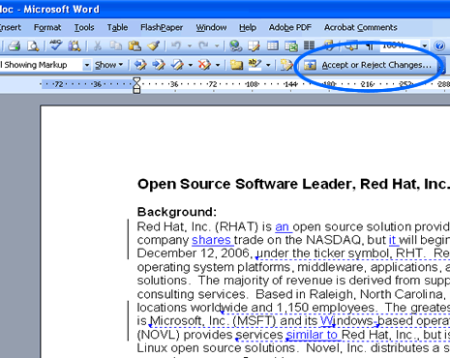
Task: Click the Paste clipboard icon
Action: (x=135, y=46)
